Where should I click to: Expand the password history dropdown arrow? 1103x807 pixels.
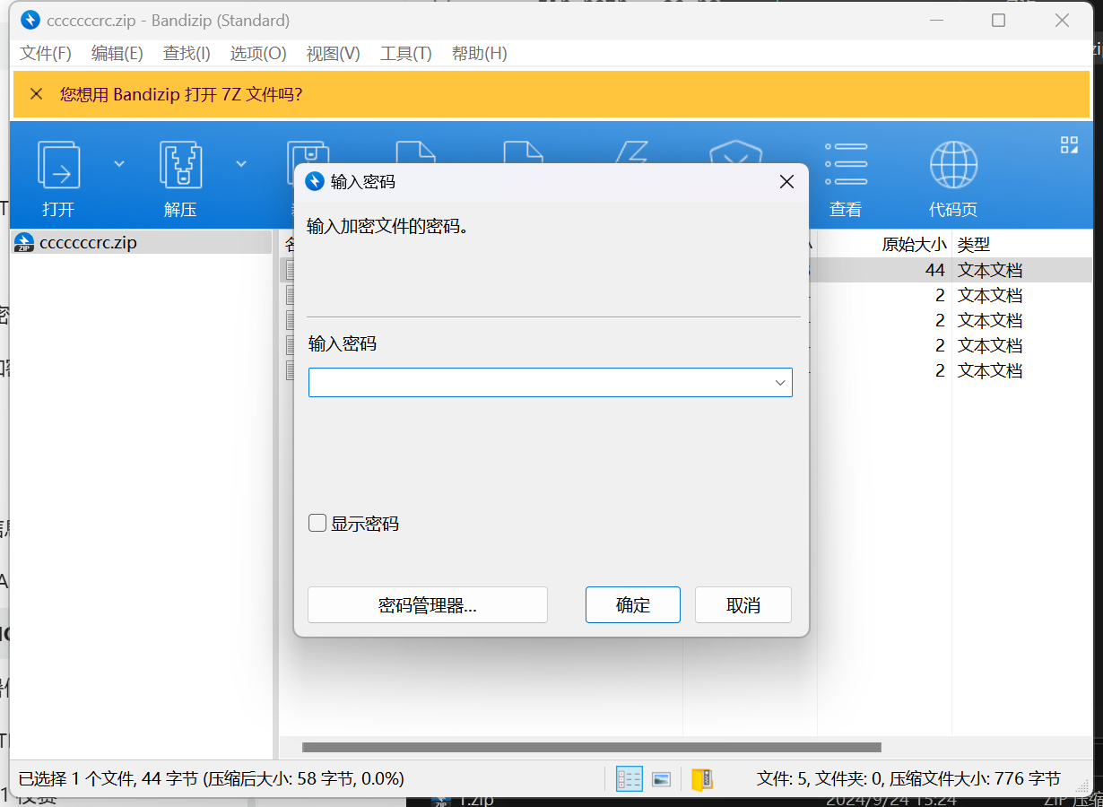[780, 383]
